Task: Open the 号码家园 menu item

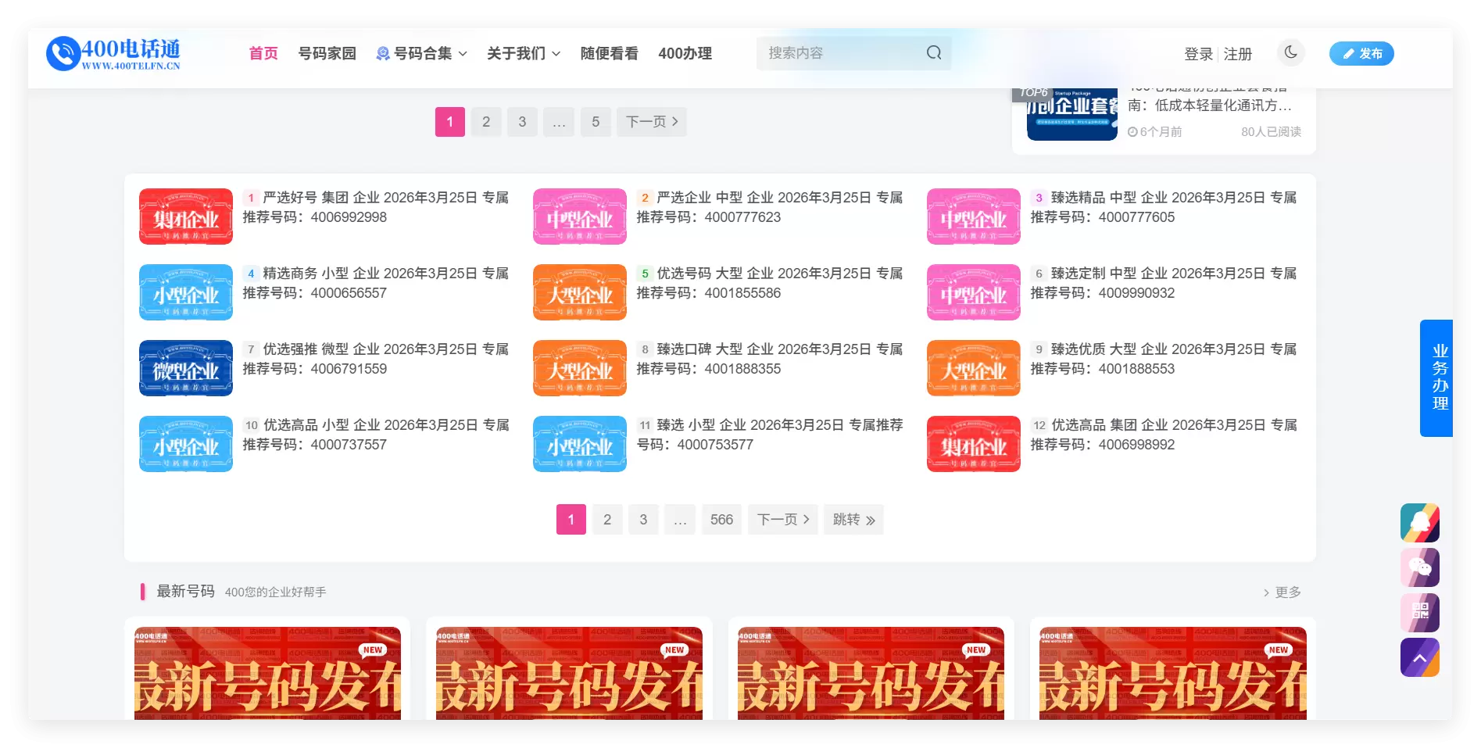Action: (327, 53)
